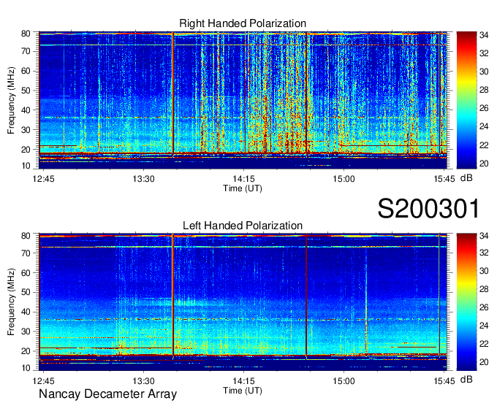Click the 26 value on lower color bar
This screenshot has height=403, width=497.
484,307
